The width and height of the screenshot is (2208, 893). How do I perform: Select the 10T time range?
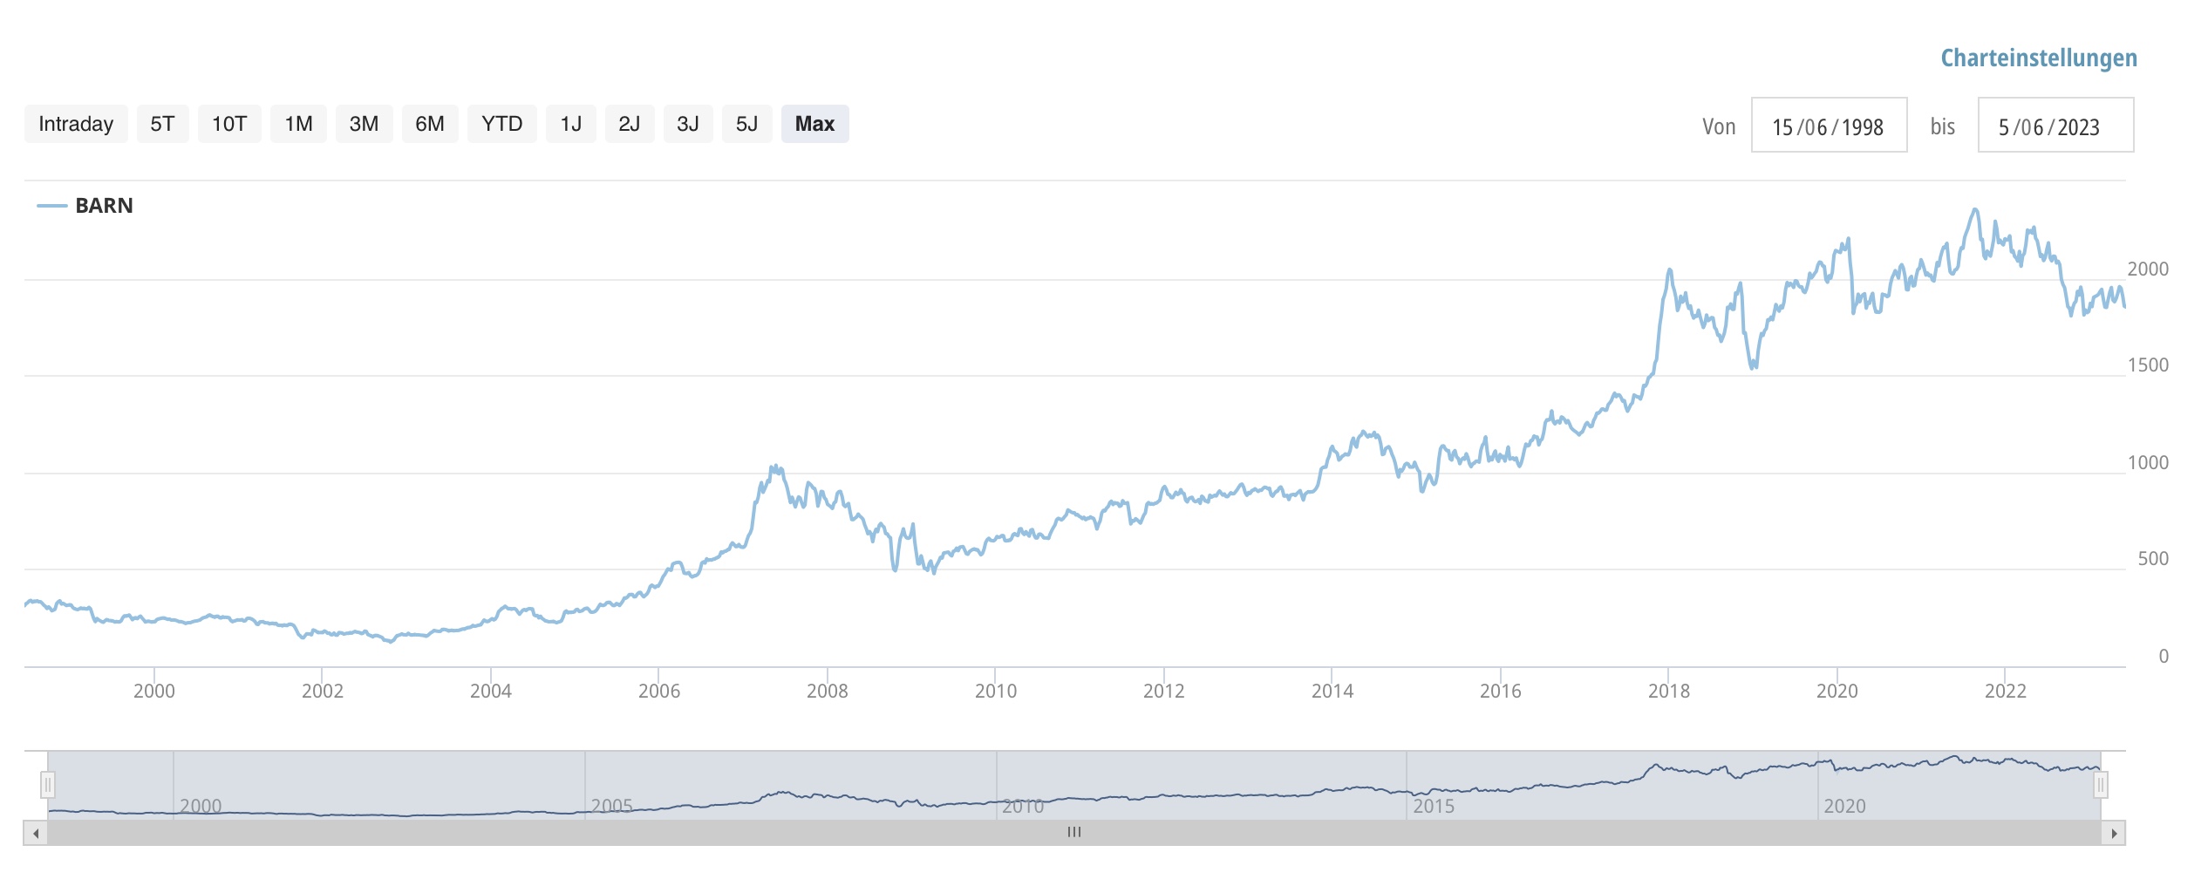229,124
